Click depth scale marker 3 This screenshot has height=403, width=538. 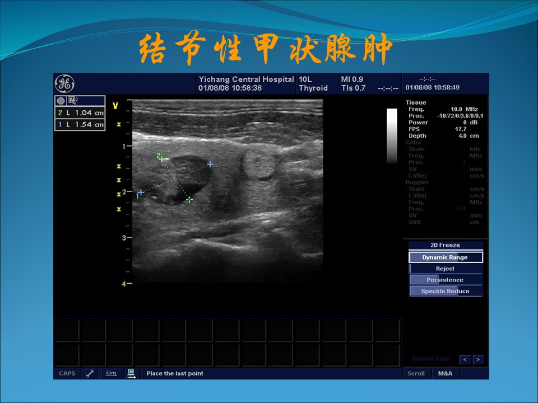tap(124, 237)
